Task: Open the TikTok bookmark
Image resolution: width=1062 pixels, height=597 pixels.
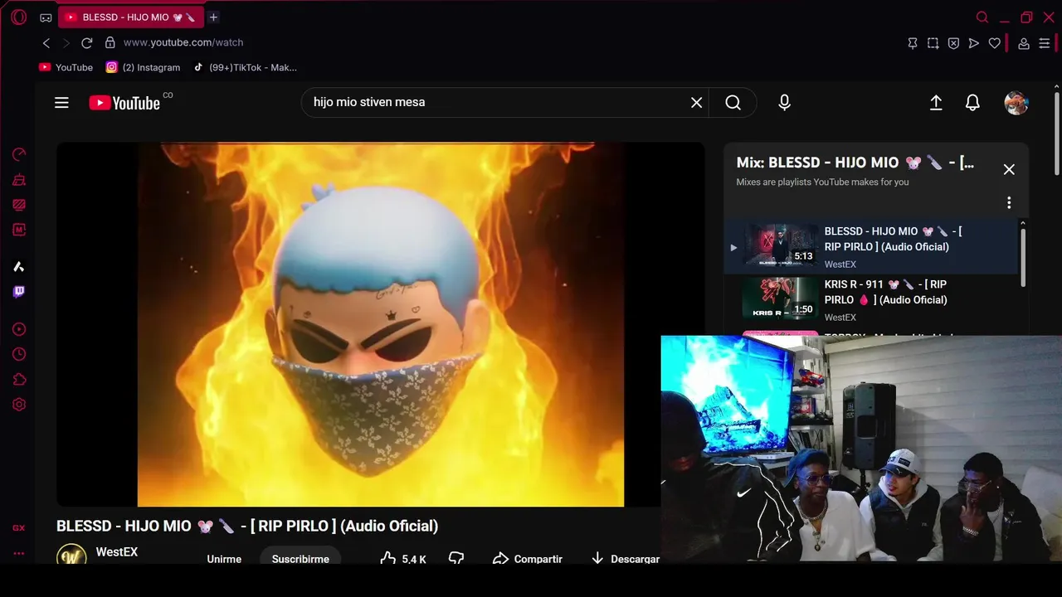Action: [x=245, y=67]
